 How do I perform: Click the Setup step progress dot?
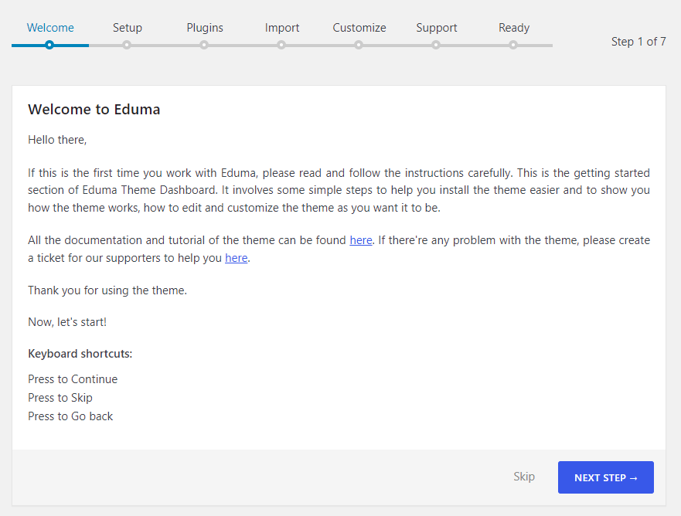pos(127,45)
